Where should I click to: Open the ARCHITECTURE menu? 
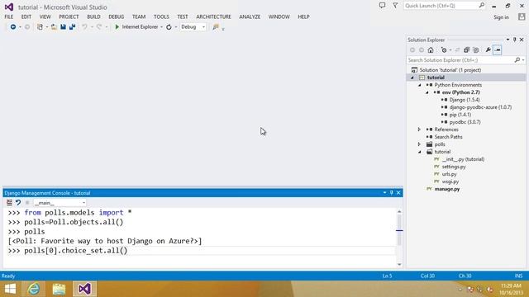(213, 16)
